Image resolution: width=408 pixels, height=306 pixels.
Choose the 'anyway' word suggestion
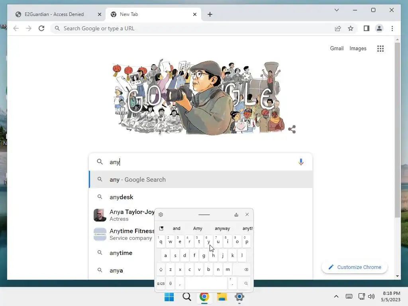point(222,228)
